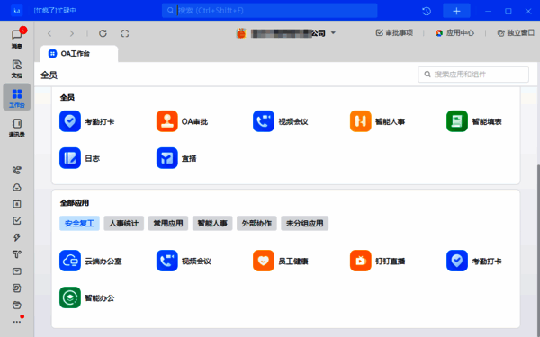This screenshot has height=337, width=540.
Task: Expand the company name dropdown
Action: (333, 33)
